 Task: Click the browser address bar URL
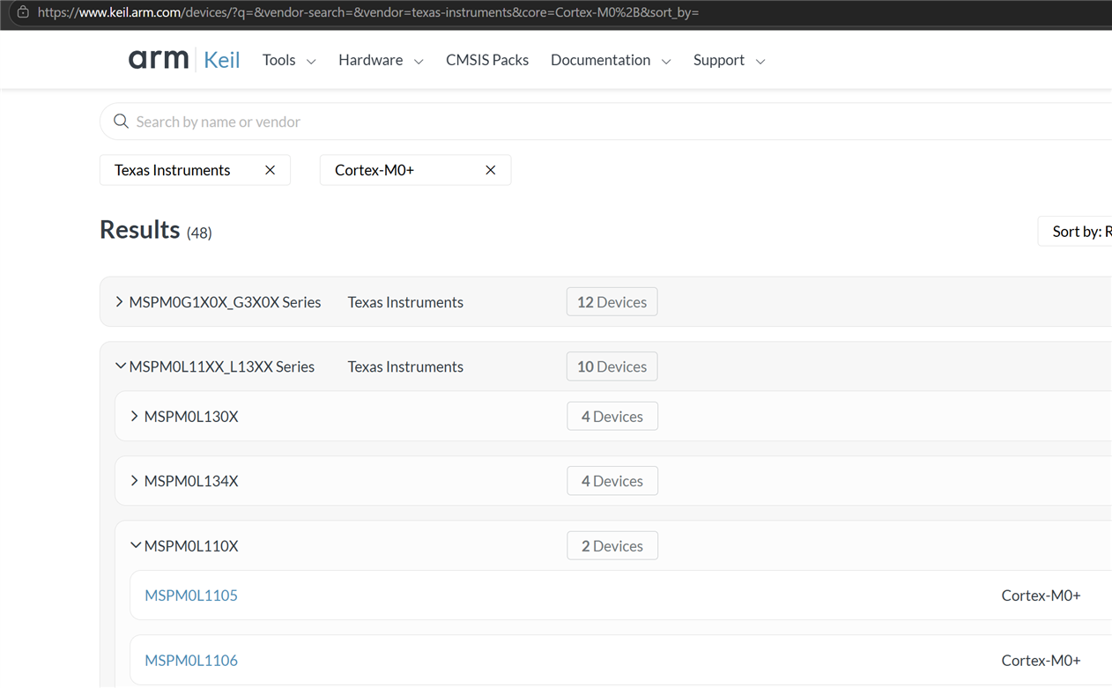point(368,12)
